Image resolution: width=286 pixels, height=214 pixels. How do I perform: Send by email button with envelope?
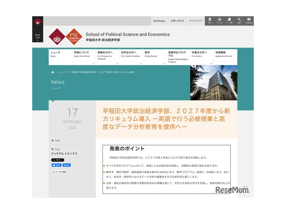pyautogui.click(x=59, y=172)
